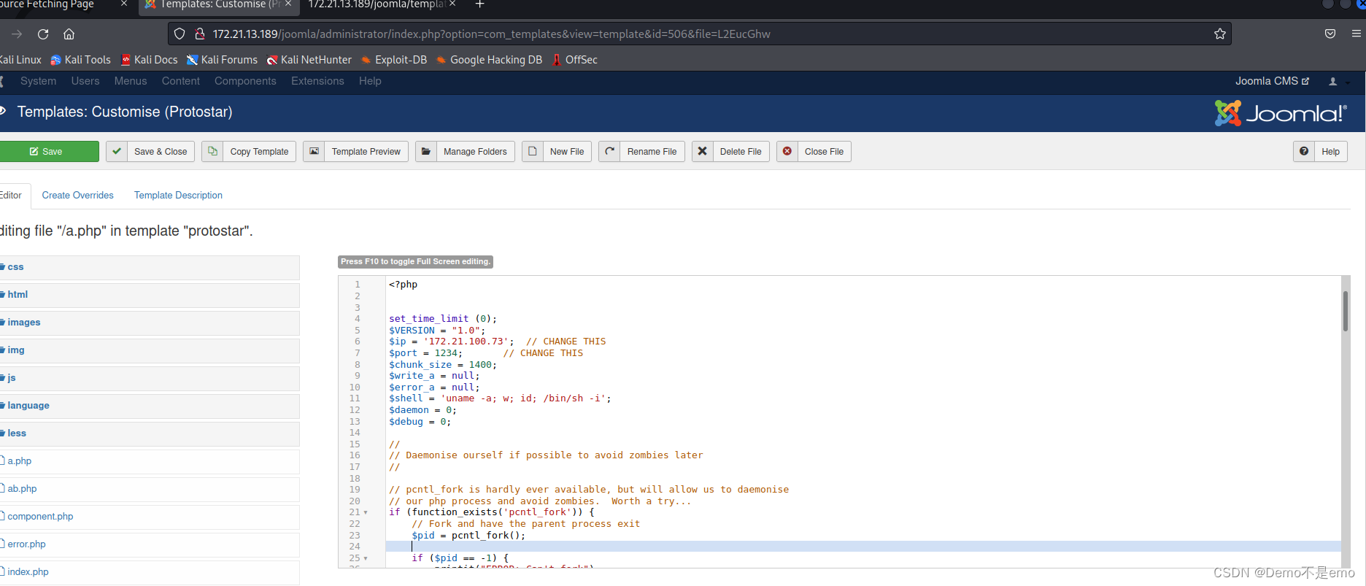
Task: Open the shield tracking protection icon
Action: point(180,34)
